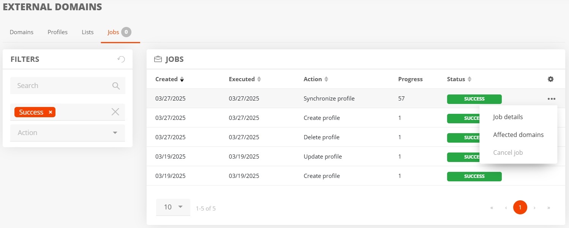Open rows-per-page dropdown showing 10

pos(173,207)
